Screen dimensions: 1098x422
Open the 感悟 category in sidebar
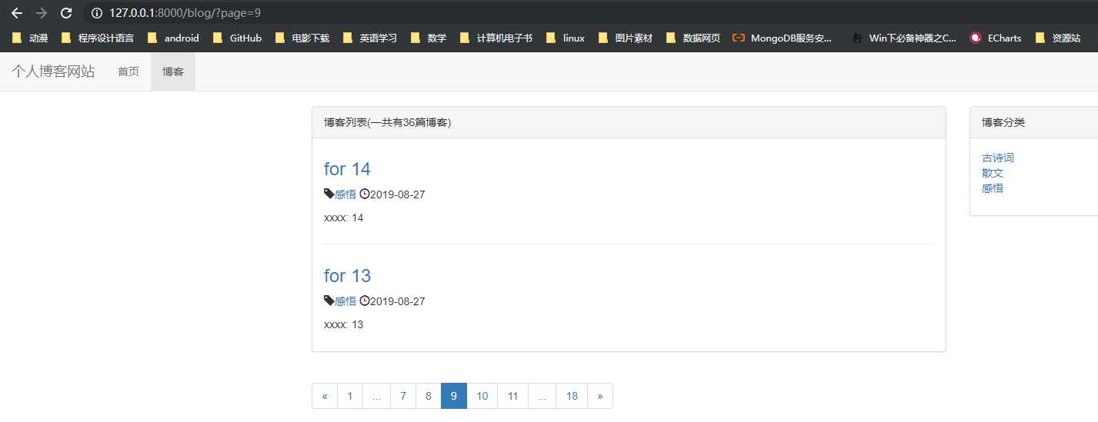click(x=993, y=188)
